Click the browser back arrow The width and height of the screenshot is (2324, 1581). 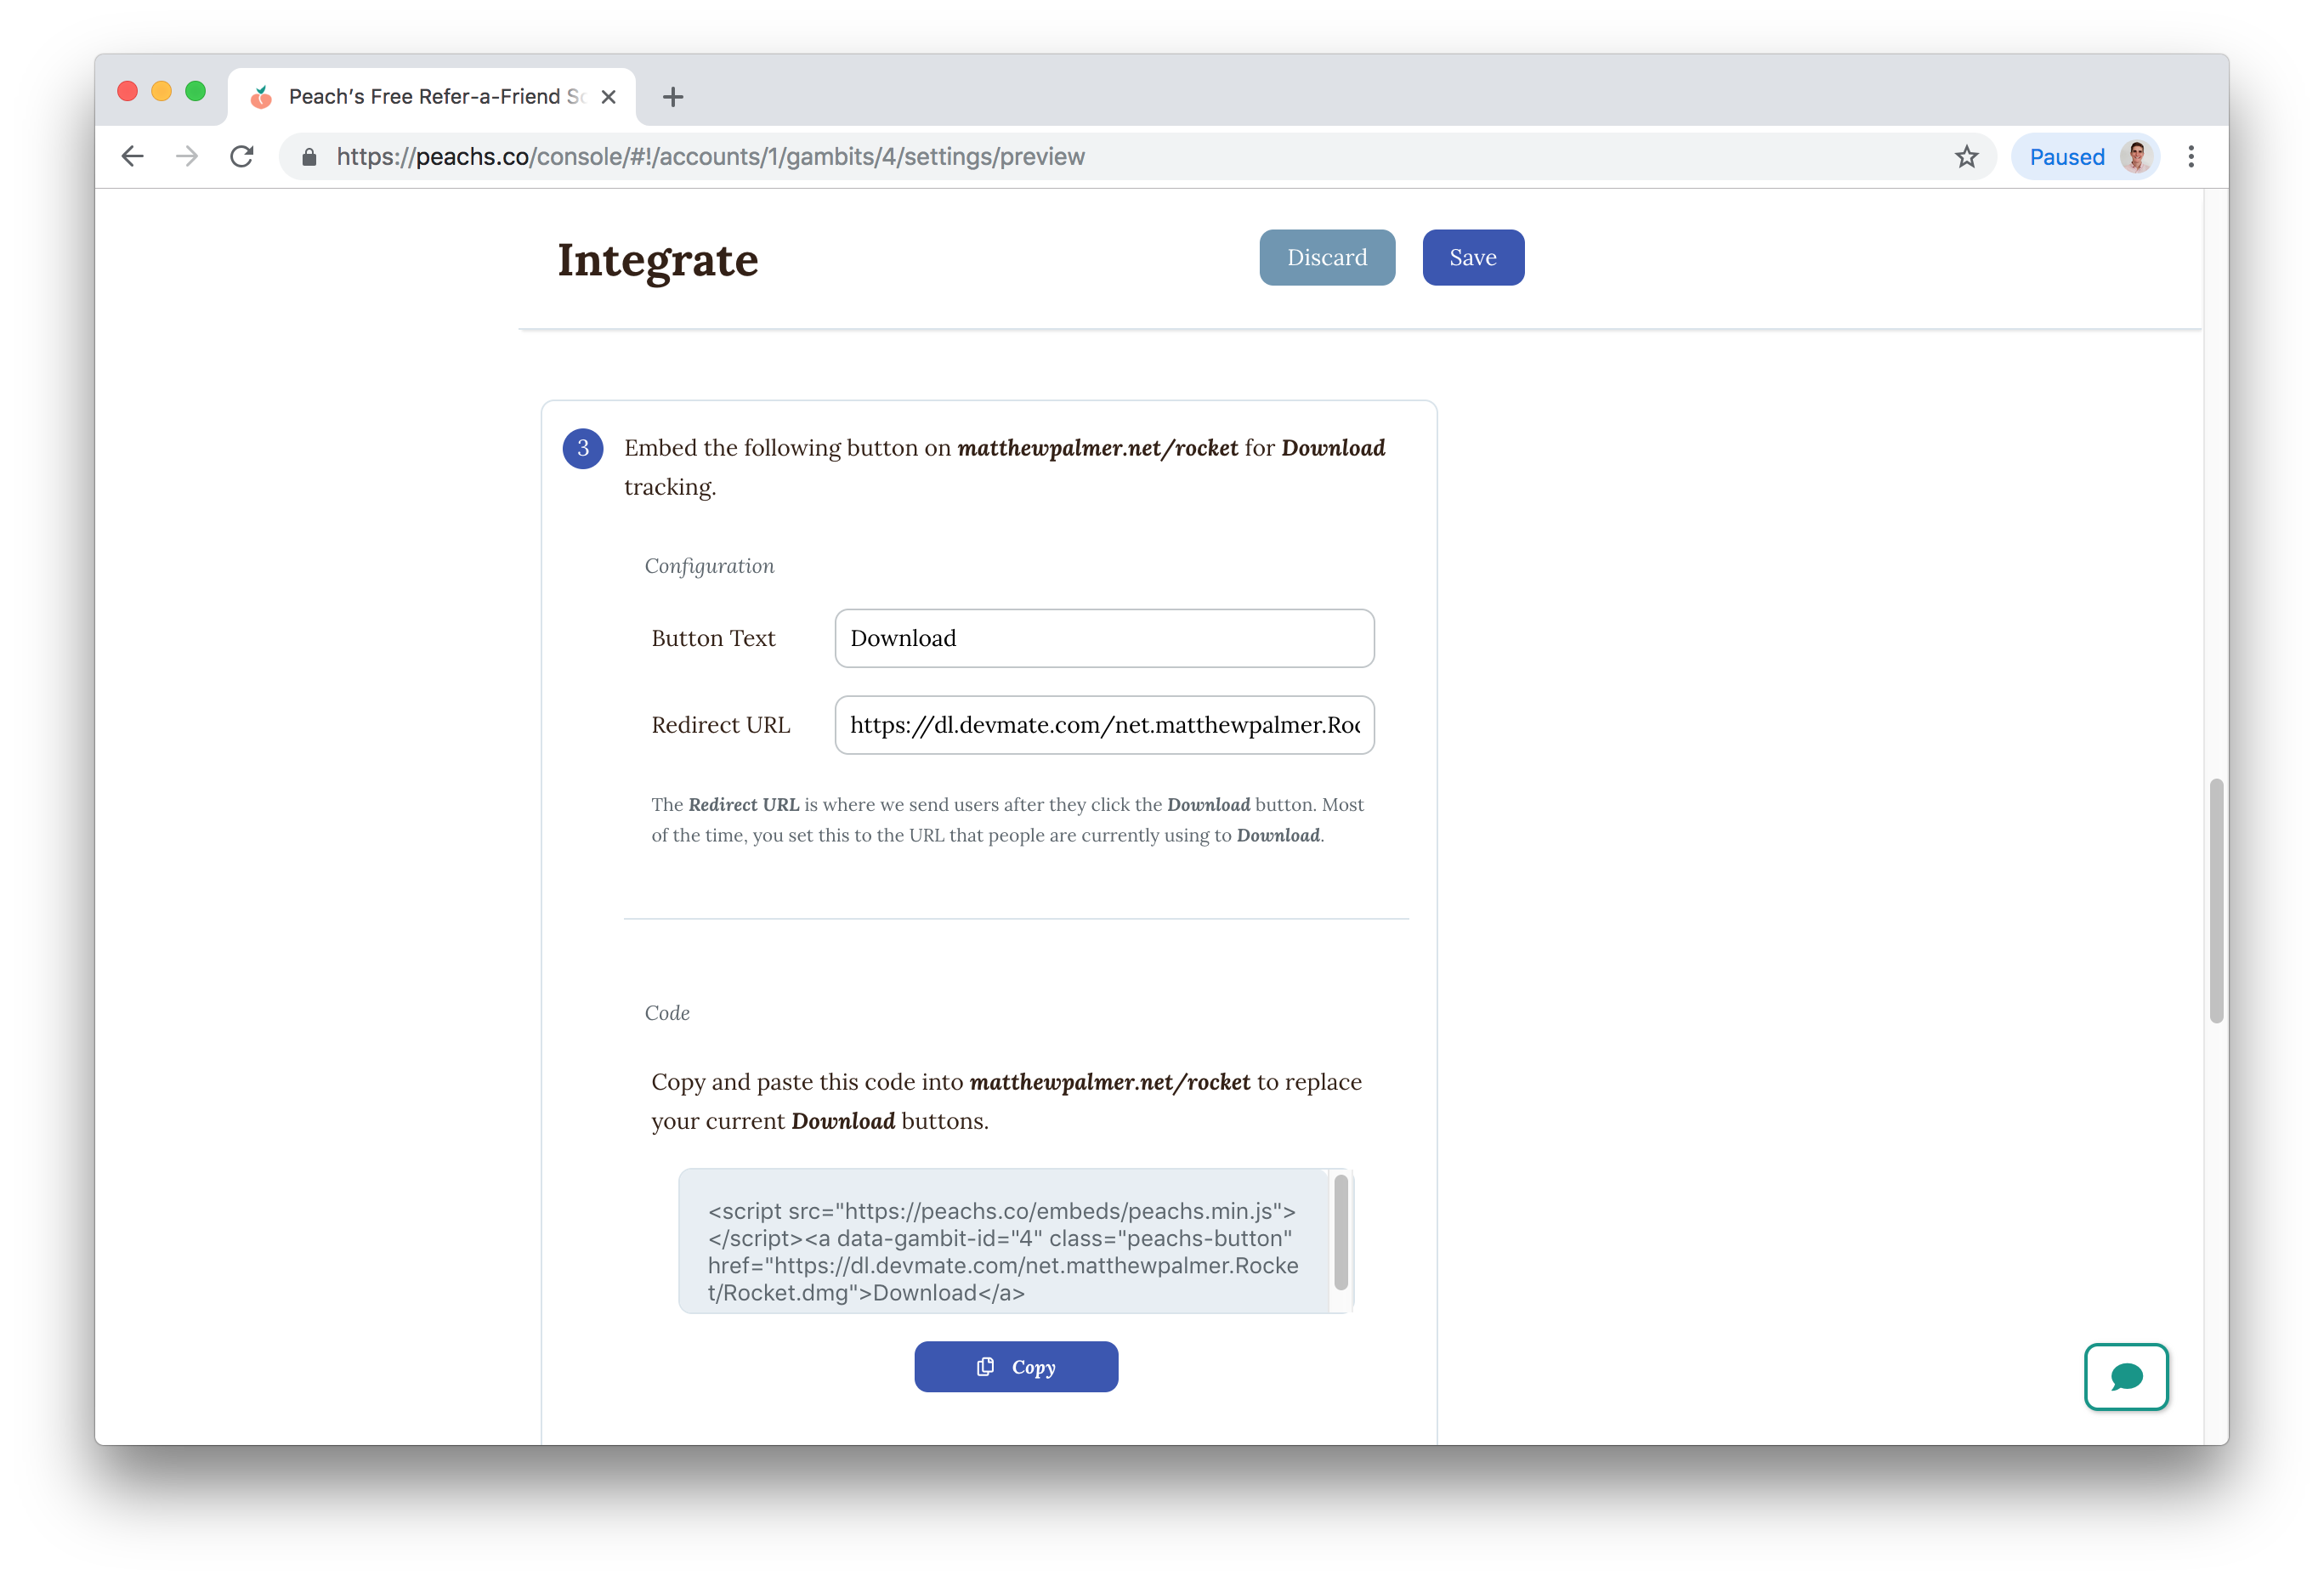click(x=132, y=156)
